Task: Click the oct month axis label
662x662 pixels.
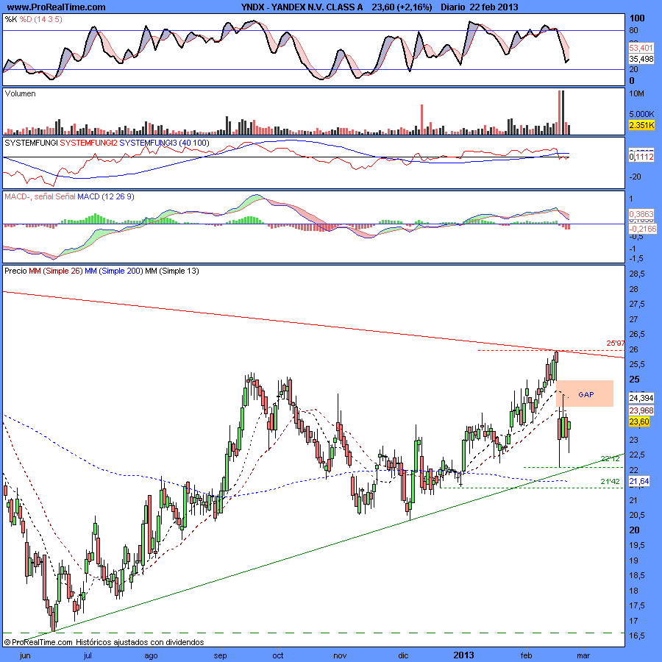Action: click(x=278, y=655)
